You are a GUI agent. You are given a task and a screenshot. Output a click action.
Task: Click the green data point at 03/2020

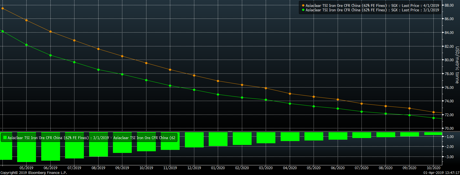coord(266,100)
